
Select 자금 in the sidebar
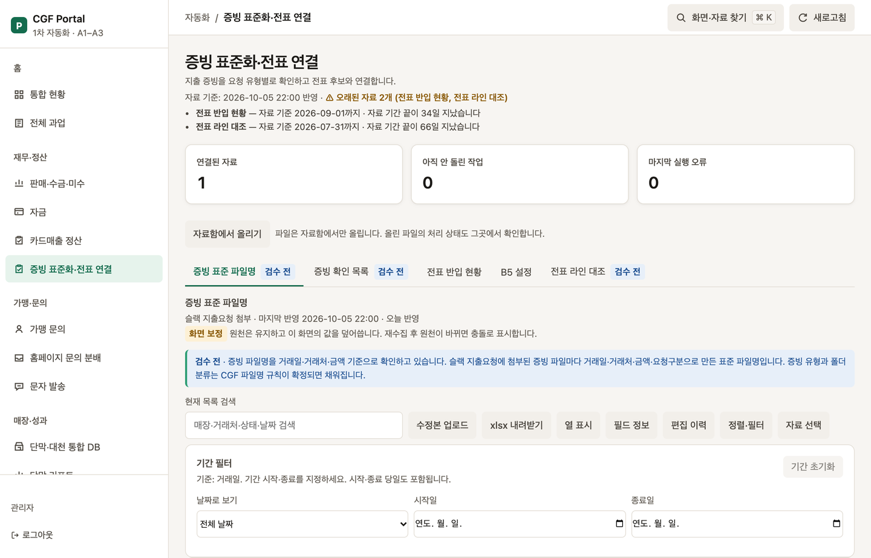[84, 212]
